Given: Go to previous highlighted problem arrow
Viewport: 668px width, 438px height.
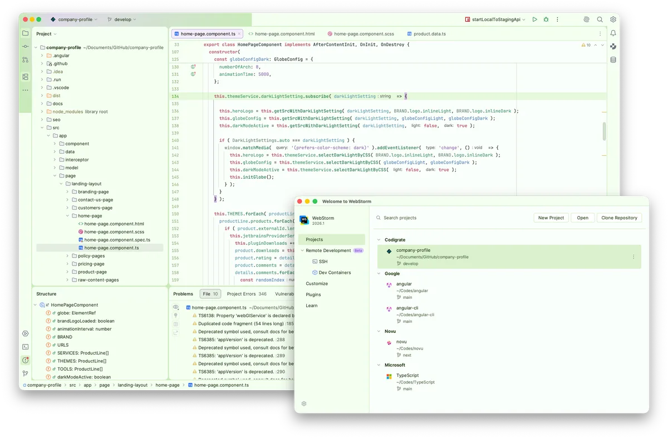Looking at the screenshot, I should tap(595, 45).
